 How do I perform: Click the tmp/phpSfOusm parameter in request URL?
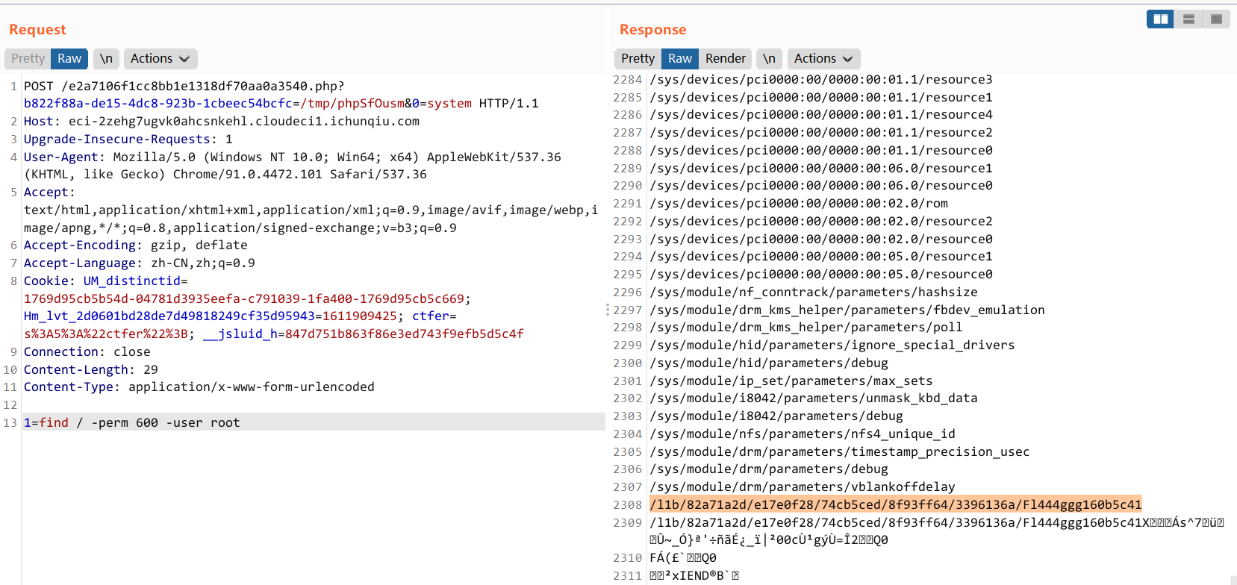[352, 103]
